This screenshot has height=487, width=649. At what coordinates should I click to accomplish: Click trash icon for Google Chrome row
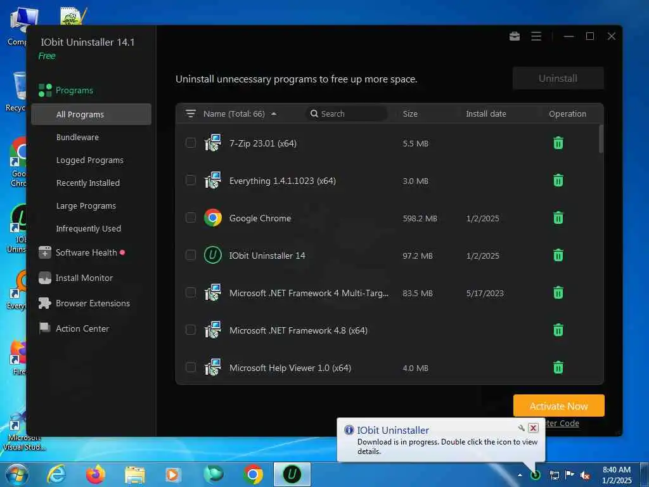tap(558, 218)
